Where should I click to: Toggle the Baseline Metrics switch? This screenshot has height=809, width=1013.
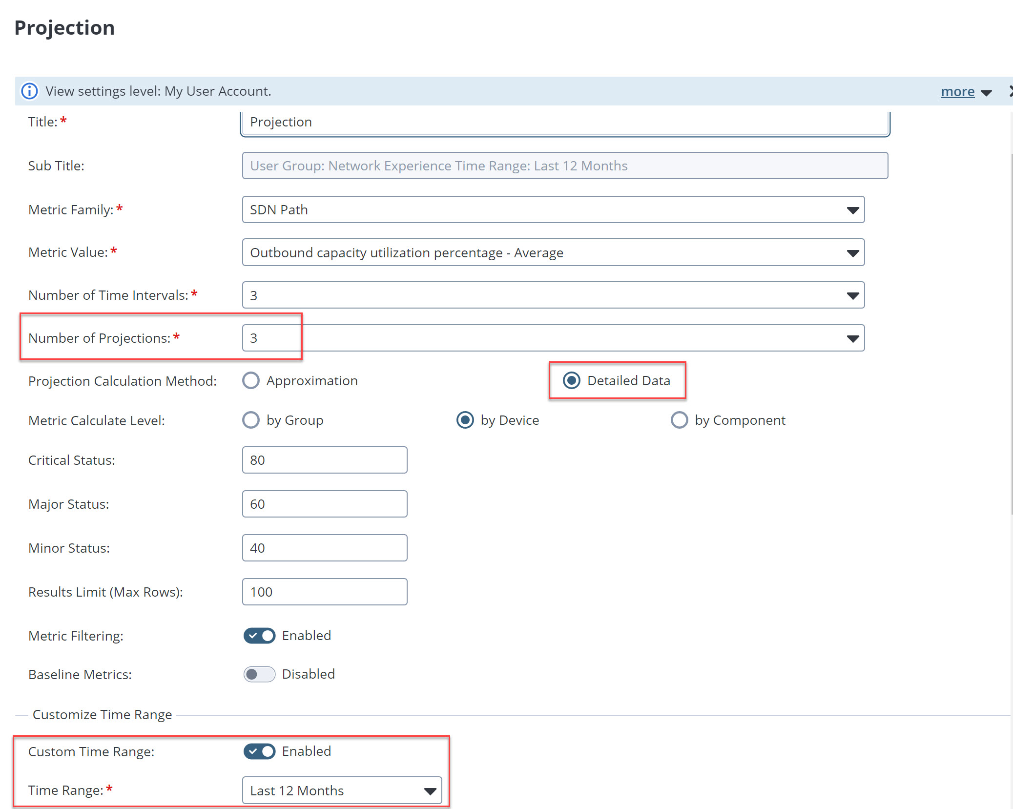click(259, 674)
